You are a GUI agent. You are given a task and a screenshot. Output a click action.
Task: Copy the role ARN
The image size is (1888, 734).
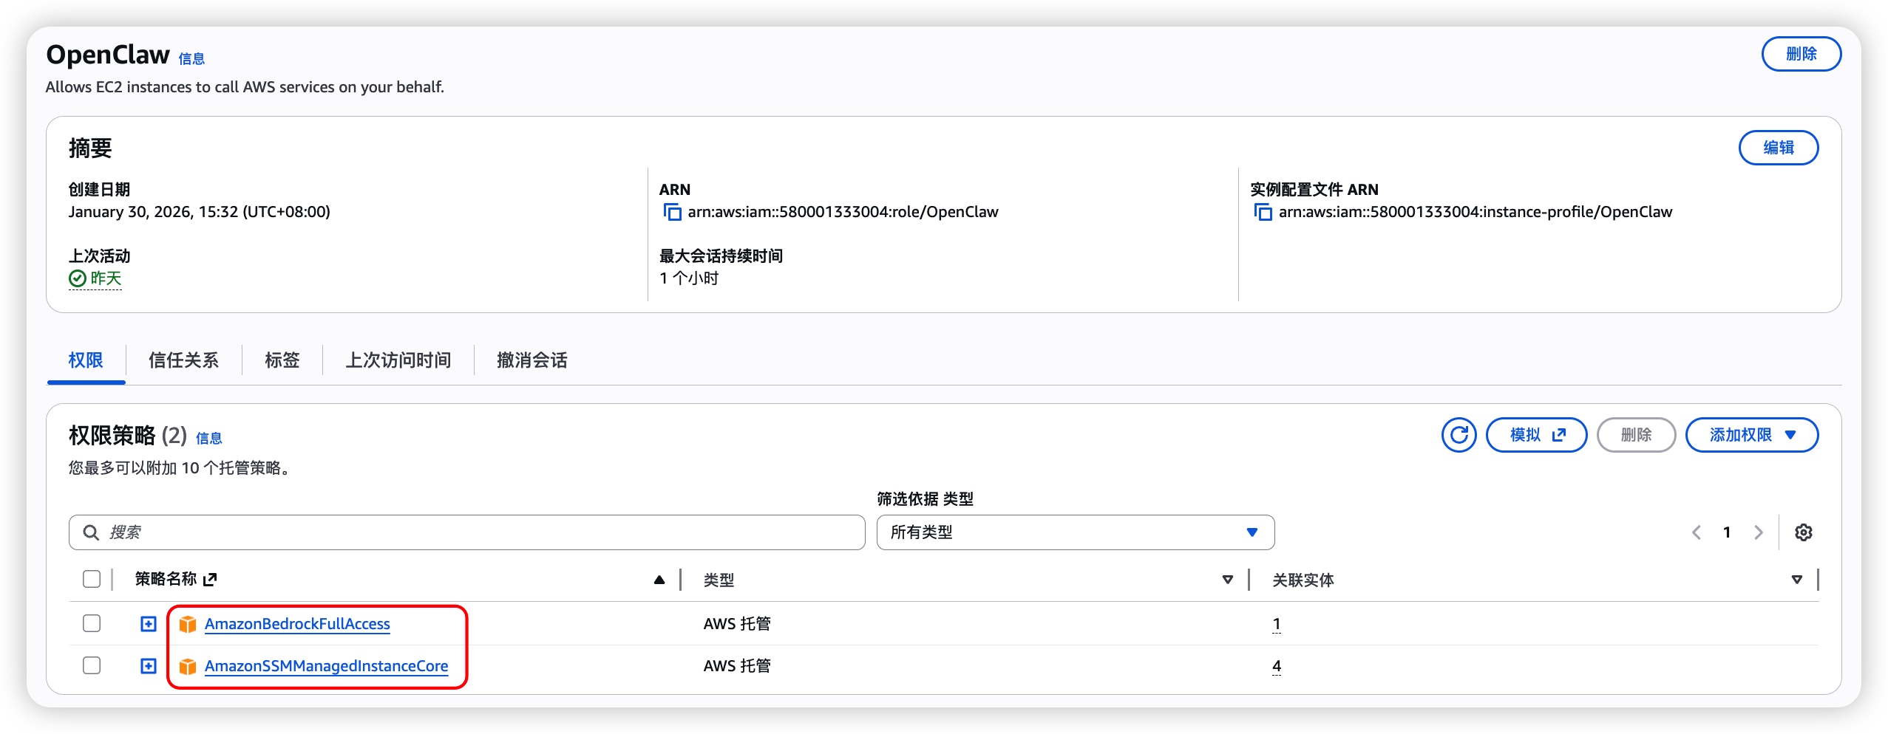[x=672, y=213]
